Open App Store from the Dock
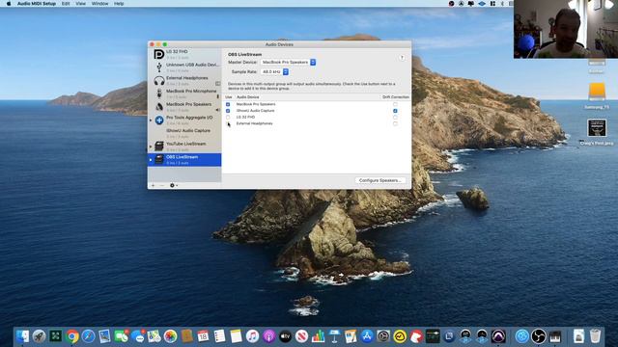Viewport: 618px width, 347px height. [367, 336]
